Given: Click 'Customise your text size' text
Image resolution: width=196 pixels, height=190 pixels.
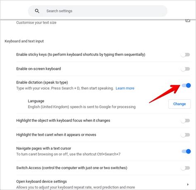Looking at the screenshot, I should point(36,22).
